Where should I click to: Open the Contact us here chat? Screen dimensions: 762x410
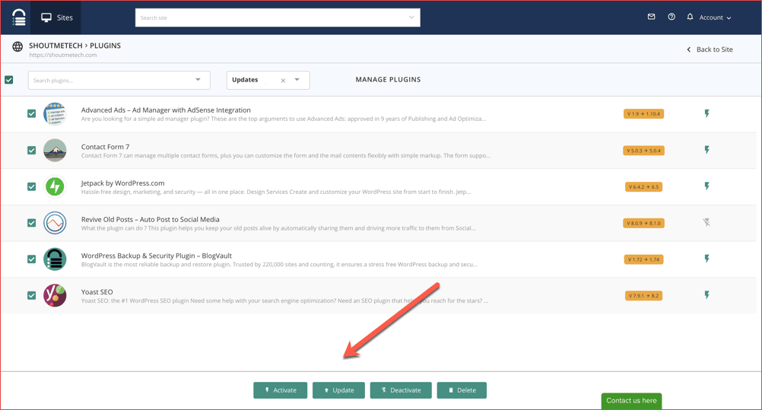[x=631, y=401]
